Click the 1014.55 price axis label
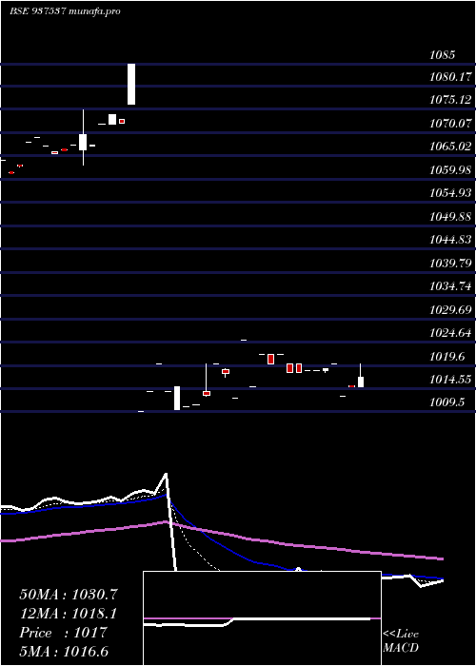The width and height of the screenshot is (476, 666). click(x=451, y=381)
